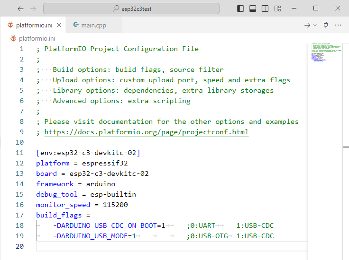349x260 pixels.
Task: Place cursor on empty line 20
Action: click(x=171, y=246)
